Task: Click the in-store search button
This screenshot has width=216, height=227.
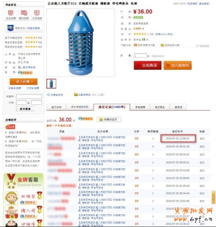Action: click(25, 109)
